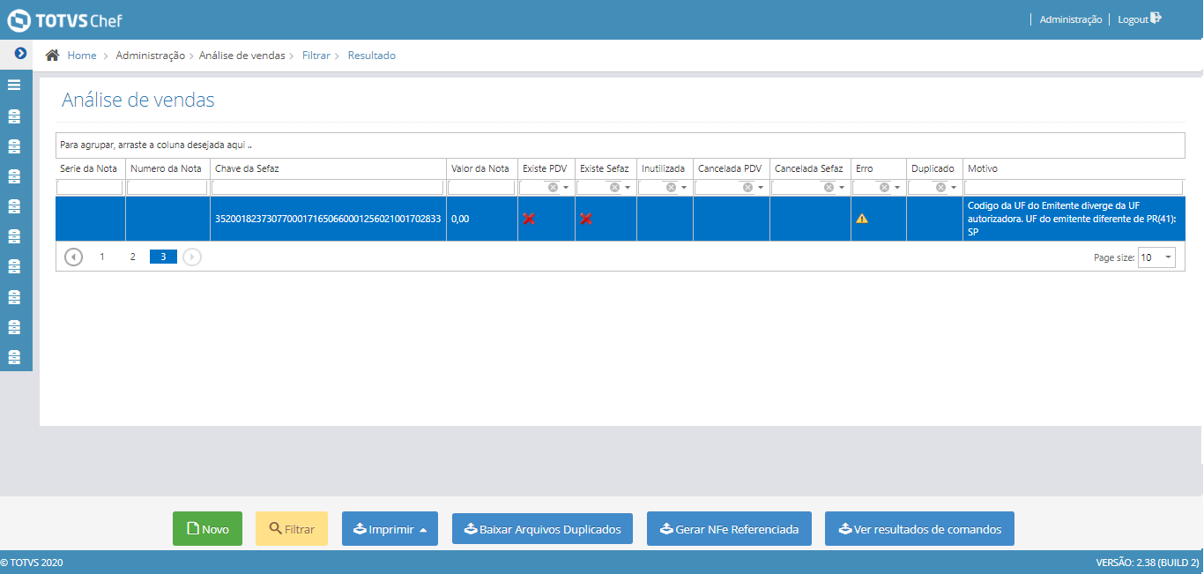Open Resultado in the breadcrumb

click(x=372, y=56)
